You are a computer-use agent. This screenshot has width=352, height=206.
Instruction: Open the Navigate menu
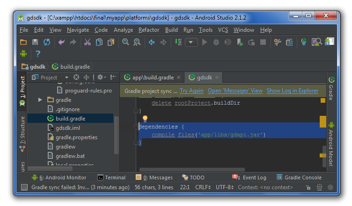coord(78,30)
